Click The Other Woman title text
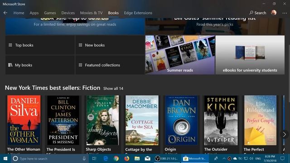The image size is (290, 163). tap(24, 149)
